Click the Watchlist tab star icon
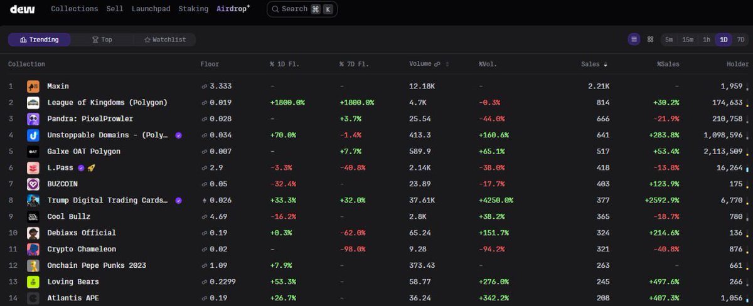The width and height of the screenshot is (753, 306). click(147, 40)
